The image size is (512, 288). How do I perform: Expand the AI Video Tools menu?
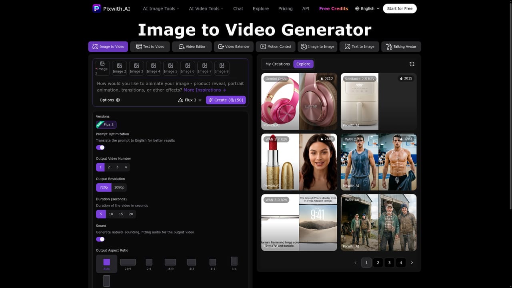[x=206, y=8]
